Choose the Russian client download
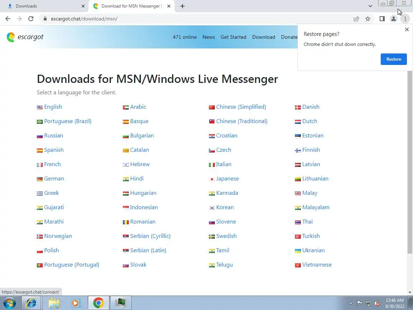The width and height of the screenshot is (413, 310). [x=53, y=136]
